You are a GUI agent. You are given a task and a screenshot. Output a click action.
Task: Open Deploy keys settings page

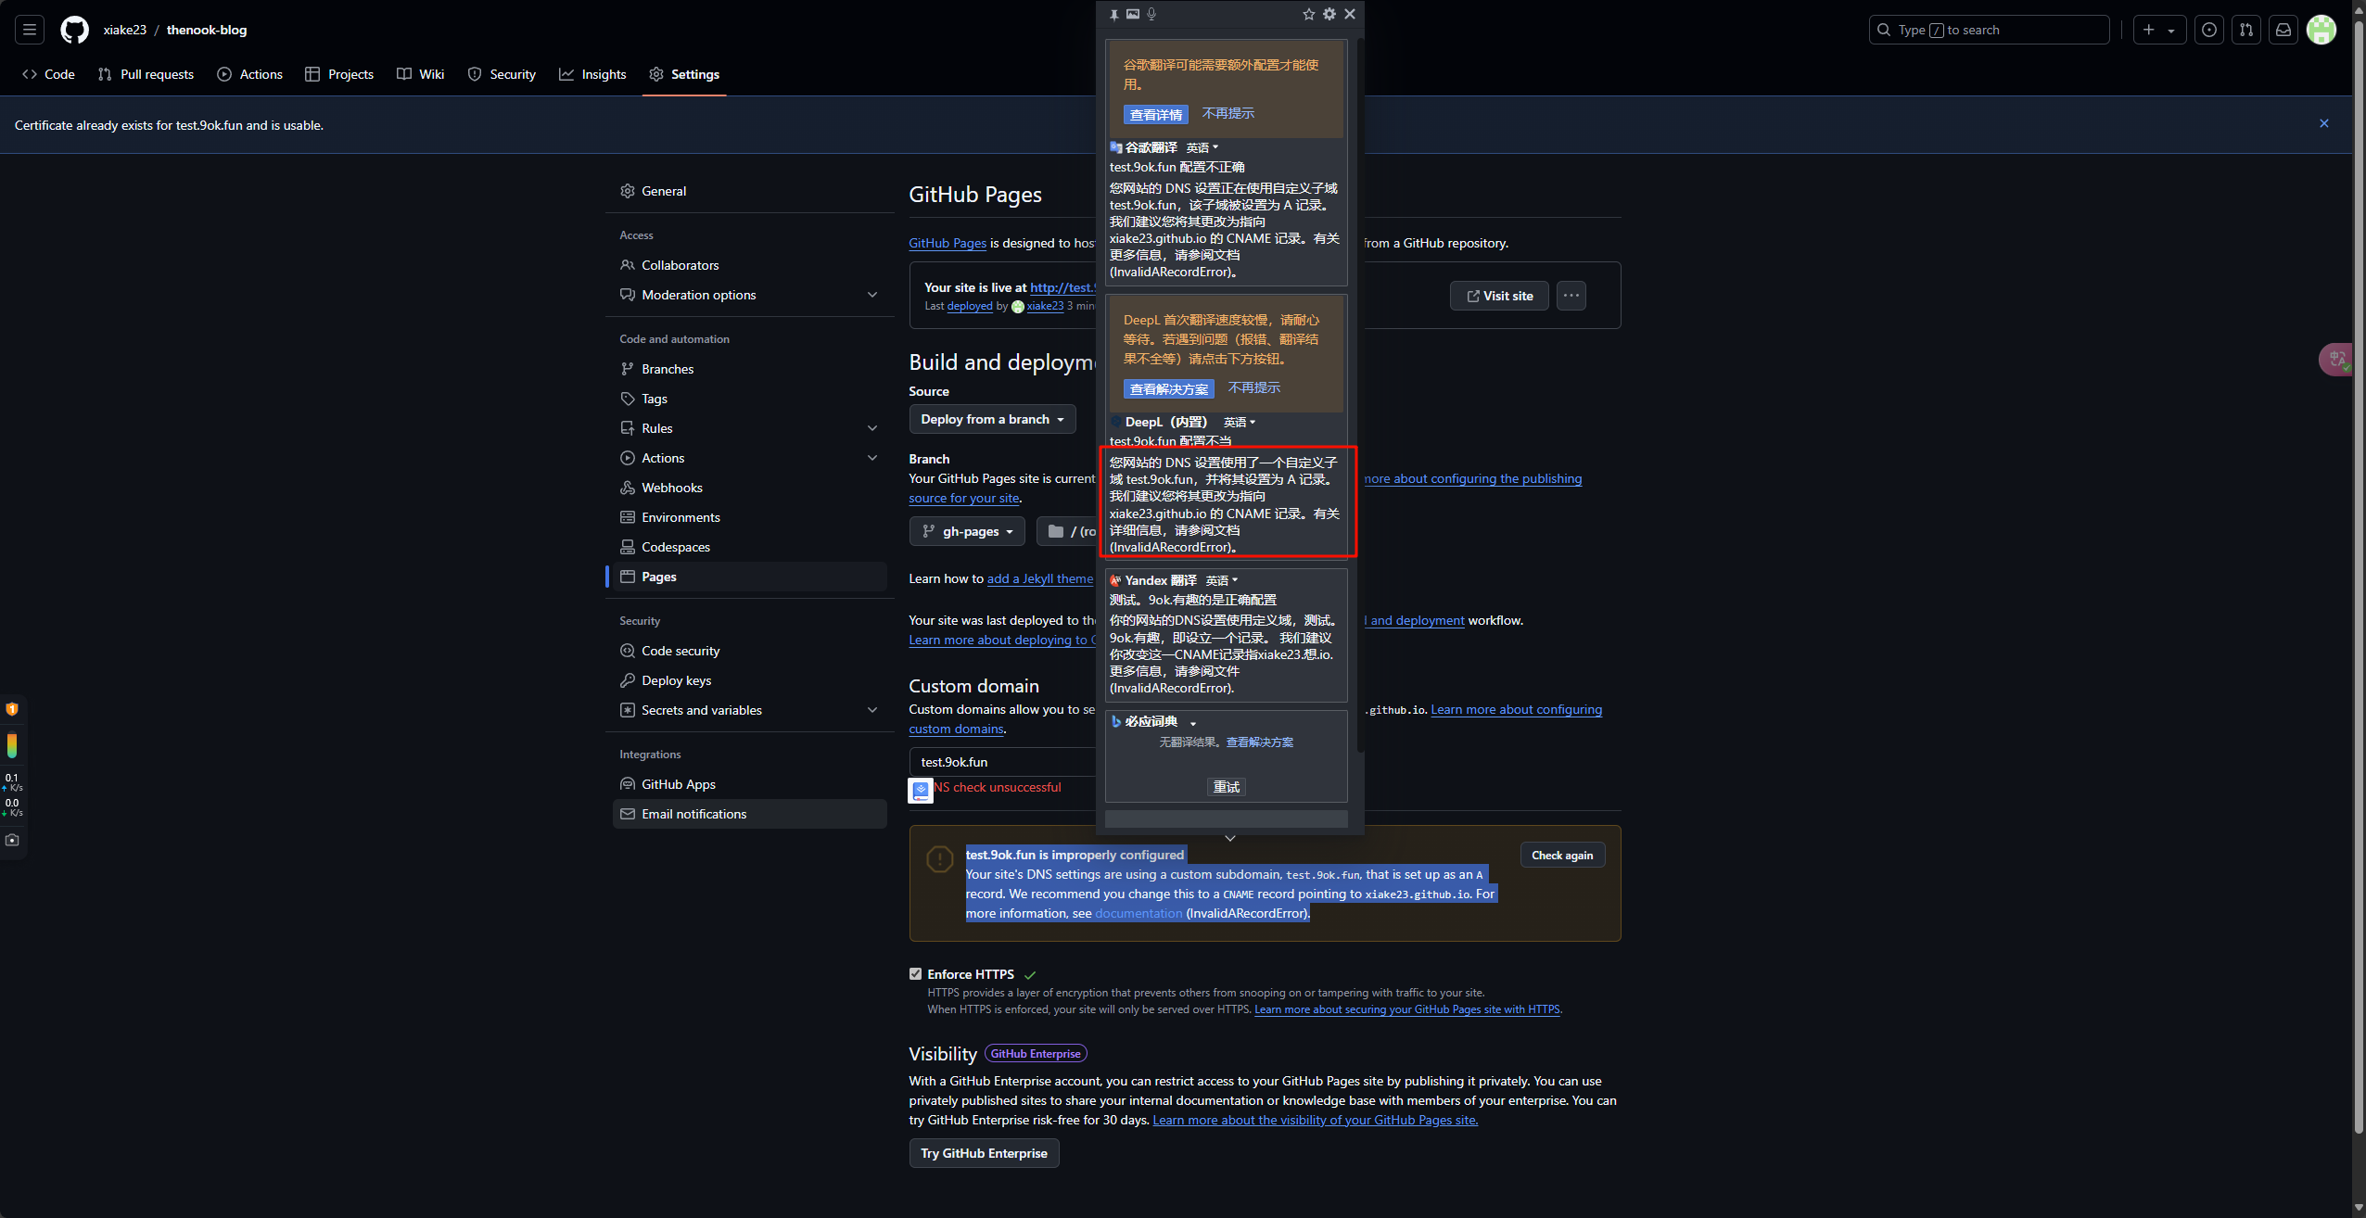click(x=749, y=680)
